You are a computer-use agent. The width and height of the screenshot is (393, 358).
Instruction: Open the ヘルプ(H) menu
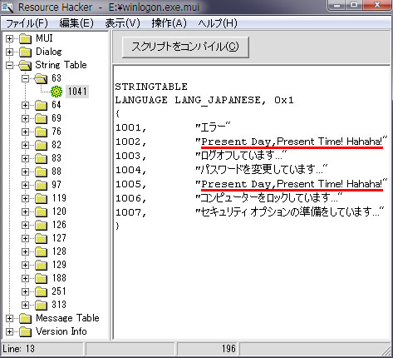(x=218, y=23)
